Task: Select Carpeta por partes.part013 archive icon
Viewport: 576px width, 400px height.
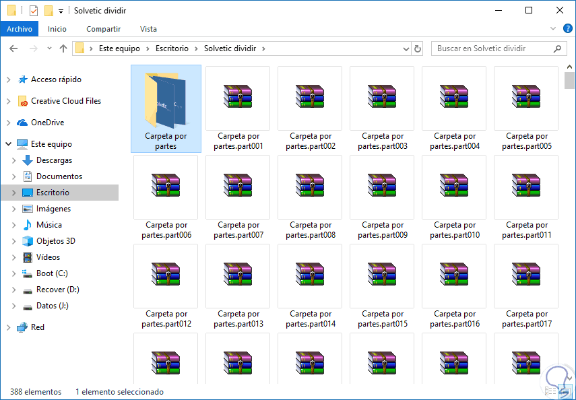Action: 238,274
